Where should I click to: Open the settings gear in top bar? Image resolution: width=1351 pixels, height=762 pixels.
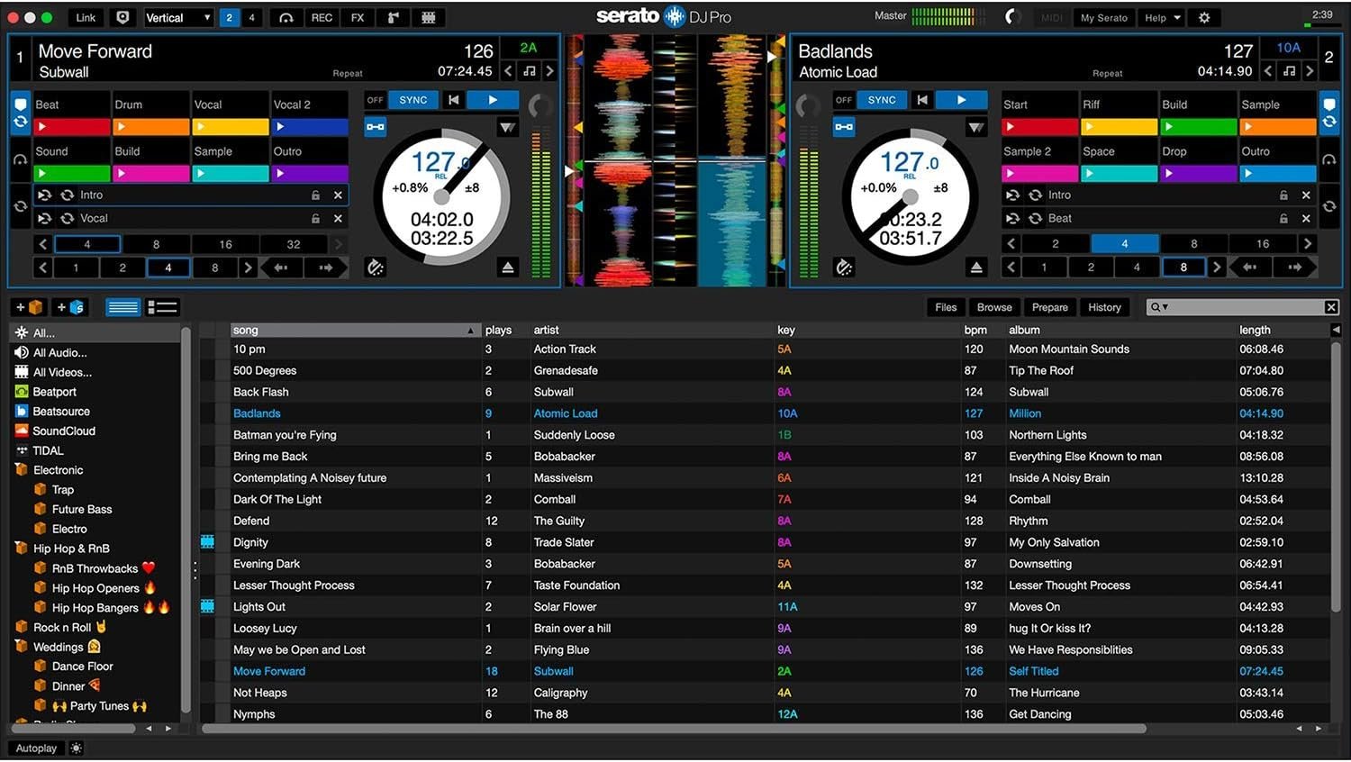pyautogui.click(x=1204, y=17)
